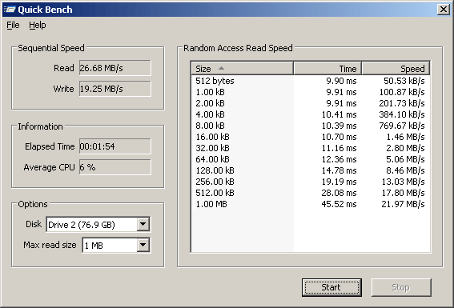Image resolution: width=454 pixels, height=308 pixels.
Task: Select the 64.00 kB row
Action: point(311,159)
